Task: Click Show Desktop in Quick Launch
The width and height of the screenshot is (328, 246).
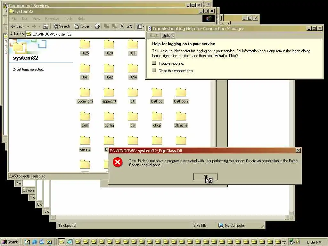Action: [x=27, y=242]
